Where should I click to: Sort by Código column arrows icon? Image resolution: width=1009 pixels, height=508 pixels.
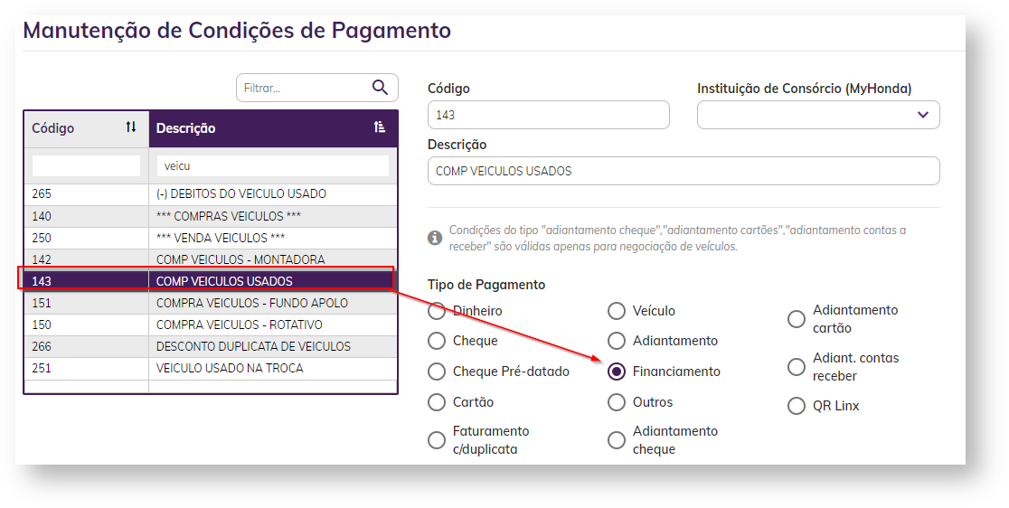click(x=131, y=127)
